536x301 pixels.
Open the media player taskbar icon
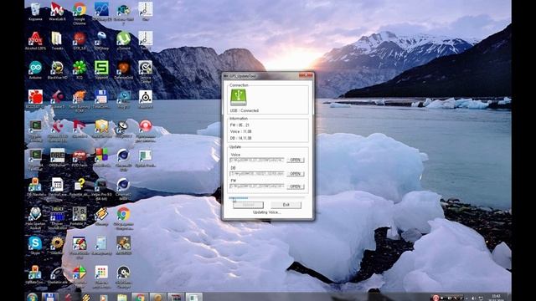click(x=104, y=297)
